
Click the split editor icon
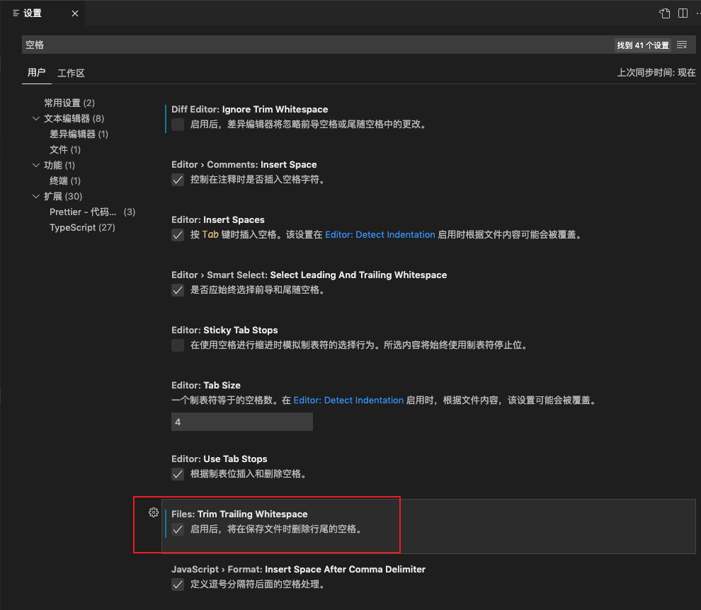point(682,13)
